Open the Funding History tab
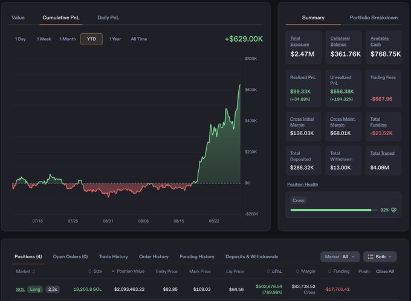Screen dimensions: 411x301 tap(197, 256)
